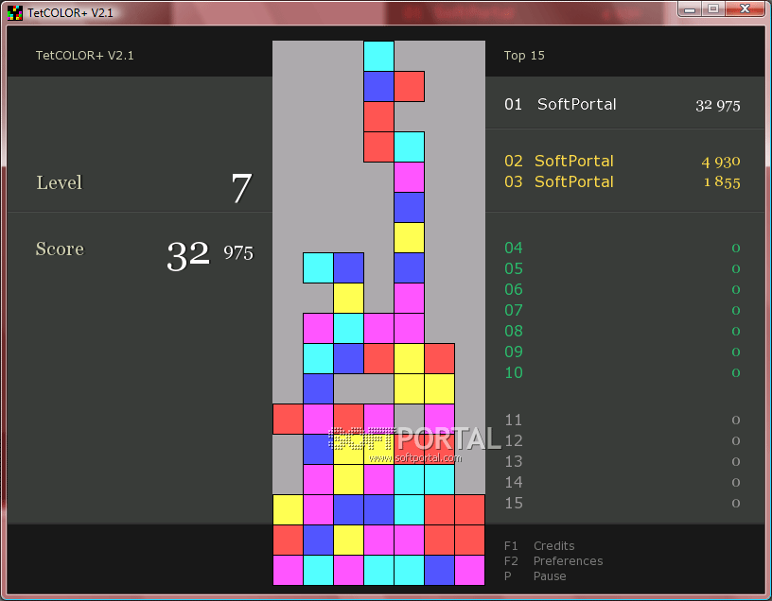Click the 32 975 top score value

718,105
